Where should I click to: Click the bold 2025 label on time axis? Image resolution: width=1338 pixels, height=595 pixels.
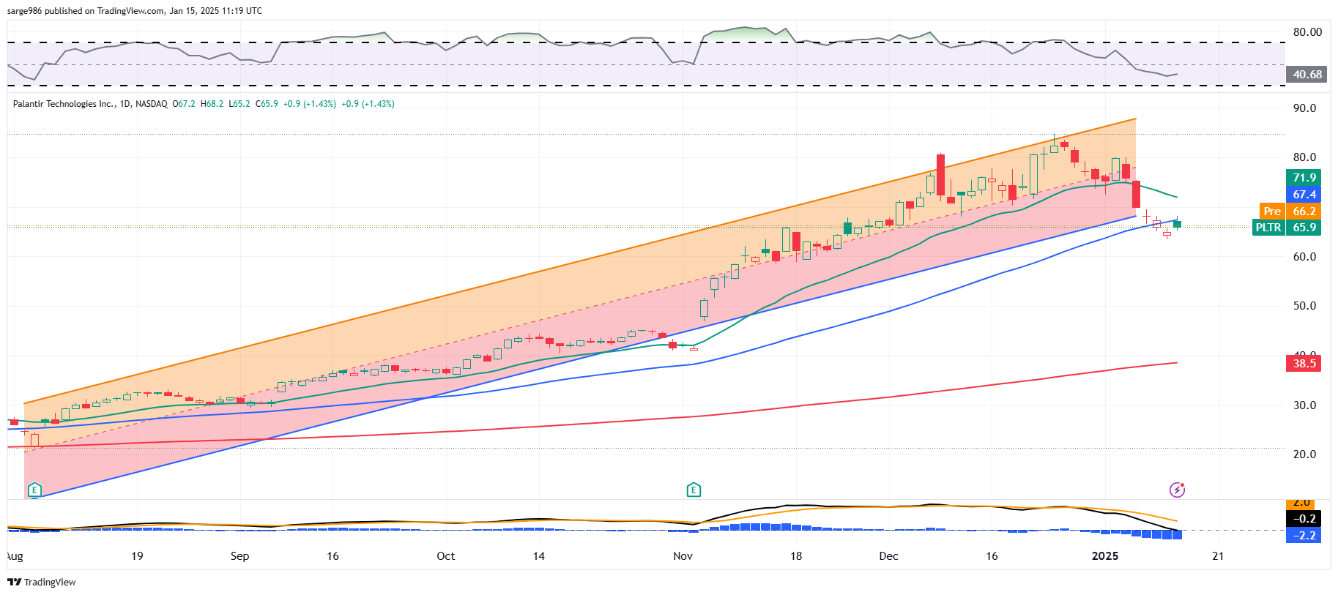click(1104, 556)
